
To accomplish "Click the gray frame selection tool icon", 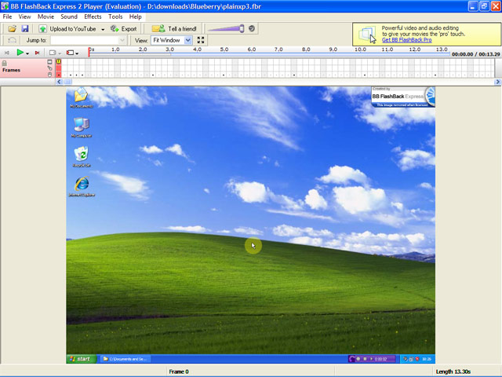I will 53,53.
